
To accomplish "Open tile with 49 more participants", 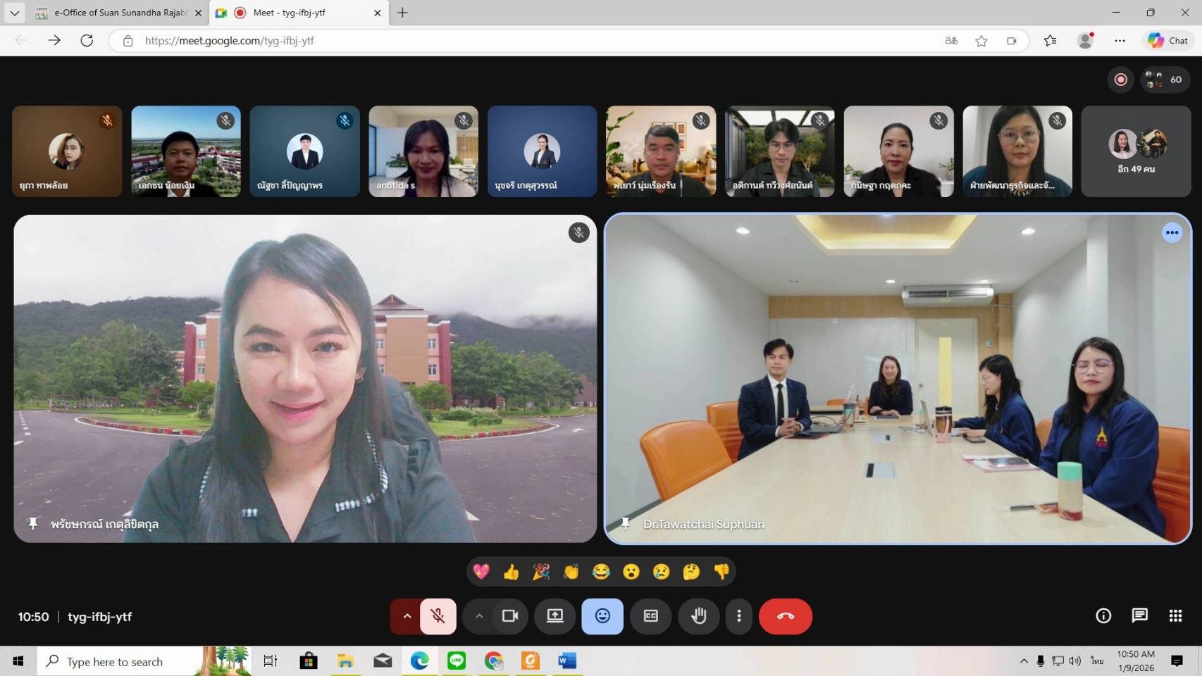I will pos(1136,151).
